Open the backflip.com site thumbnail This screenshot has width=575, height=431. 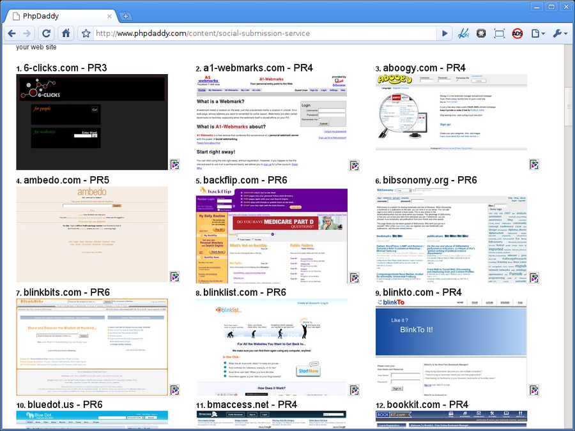pyautogui.click(x=272, y=235)
